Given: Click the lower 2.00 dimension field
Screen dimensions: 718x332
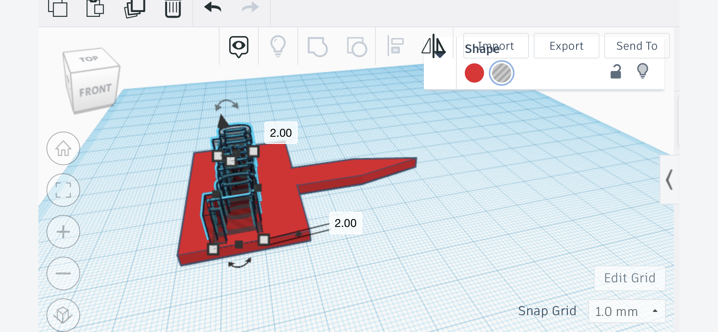Looking at the screenshot, I should (345, 223).
